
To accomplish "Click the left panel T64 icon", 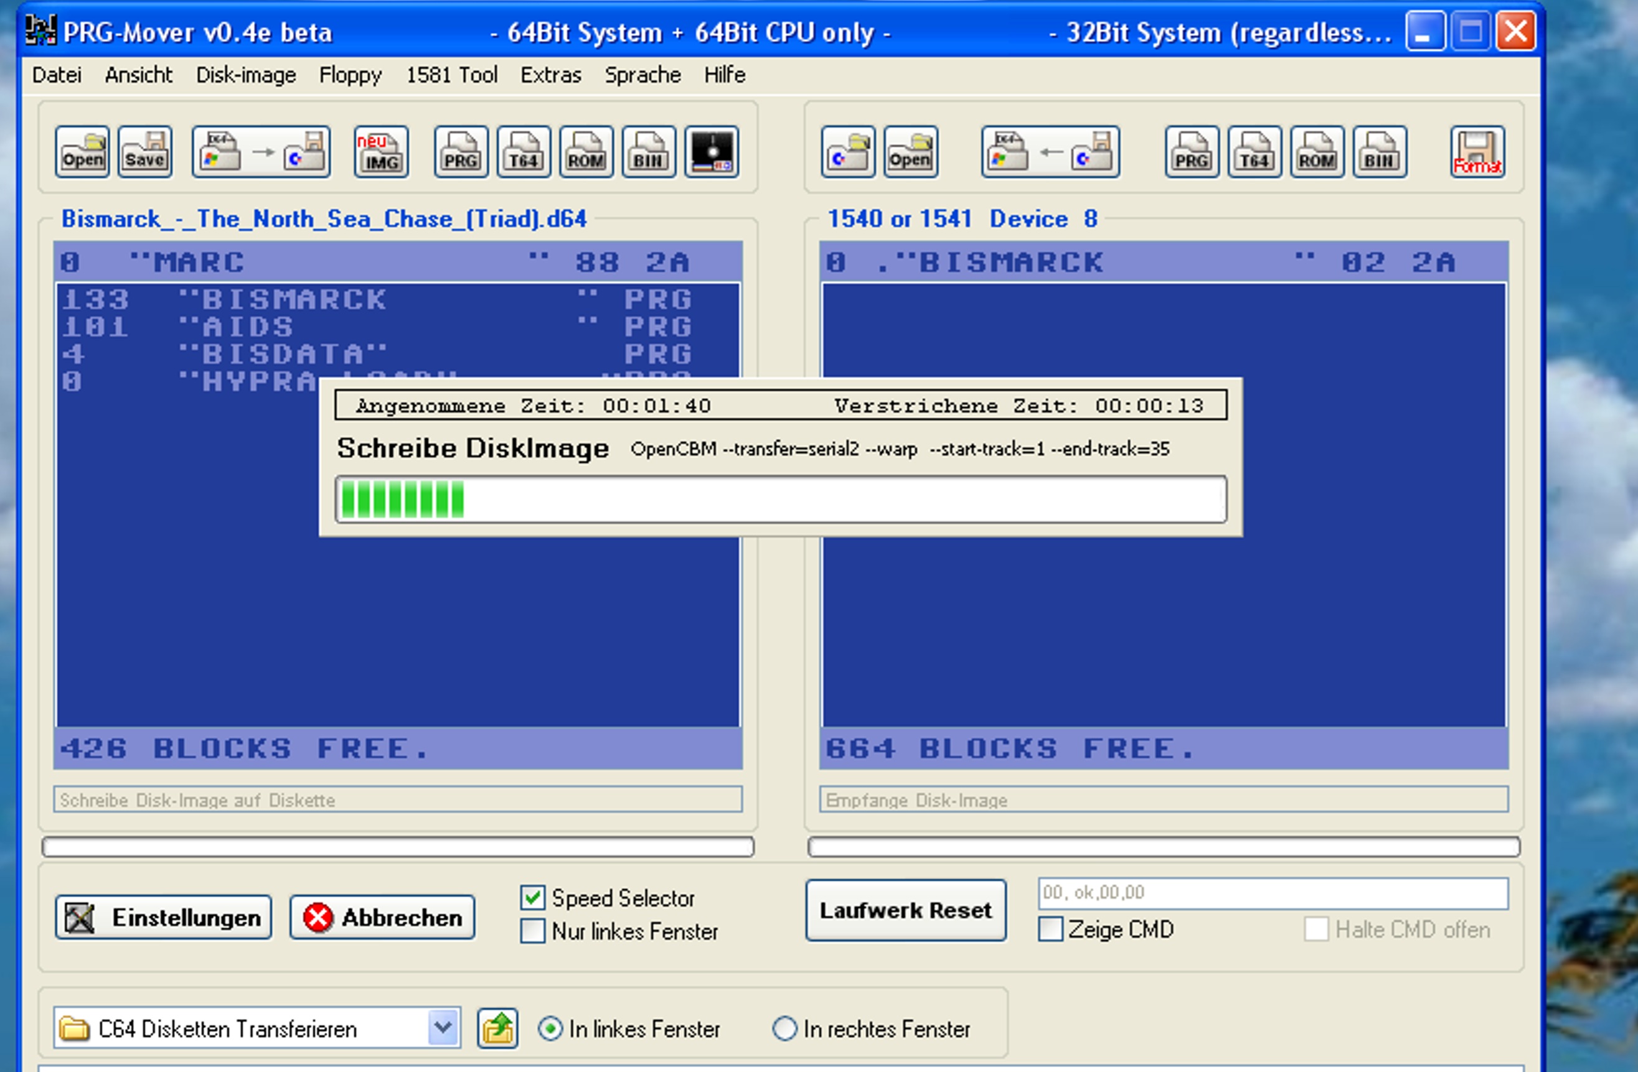I will (524, 152).
